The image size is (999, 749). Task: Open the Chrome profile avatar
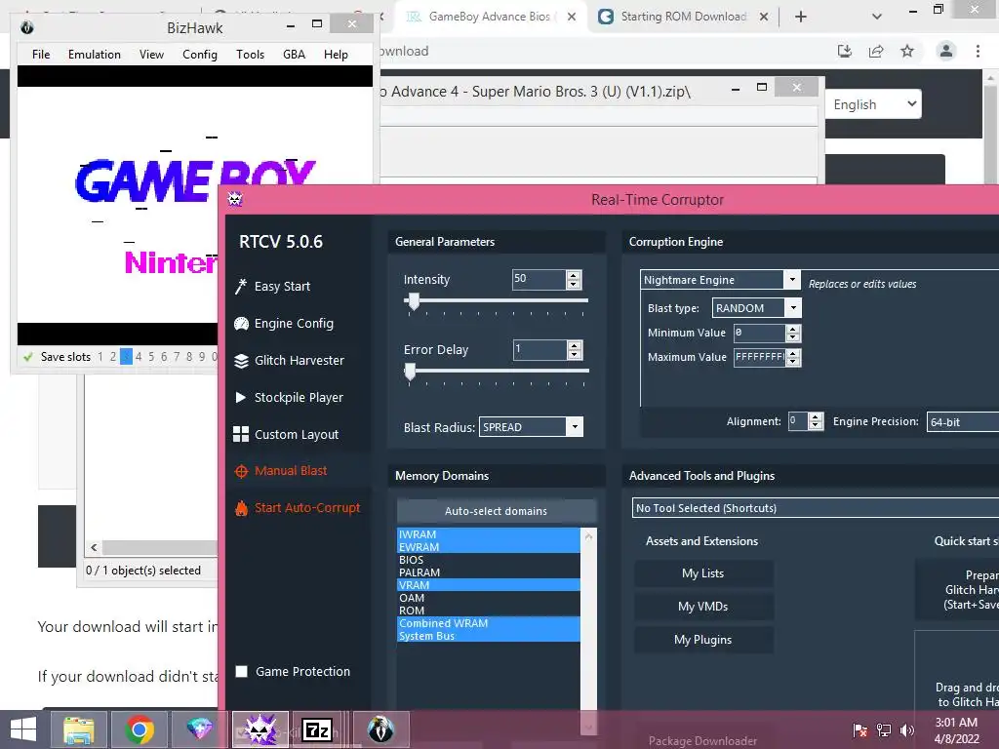[946, 51]
